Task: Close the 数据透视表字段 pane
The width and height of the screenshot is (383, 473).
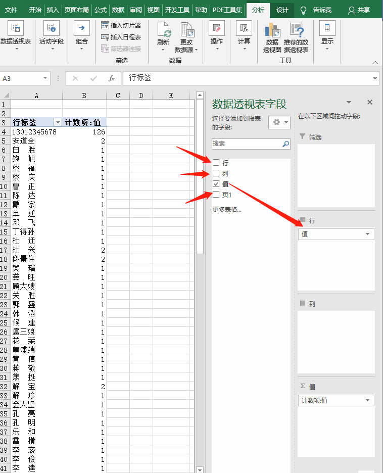Action: [370, 102]
